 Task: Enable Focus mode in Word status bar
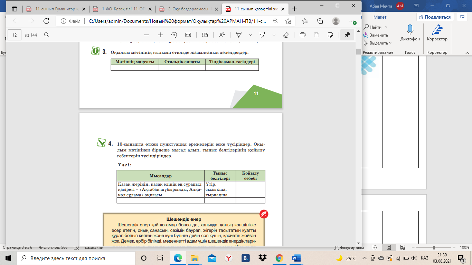(x=349, y=248)
